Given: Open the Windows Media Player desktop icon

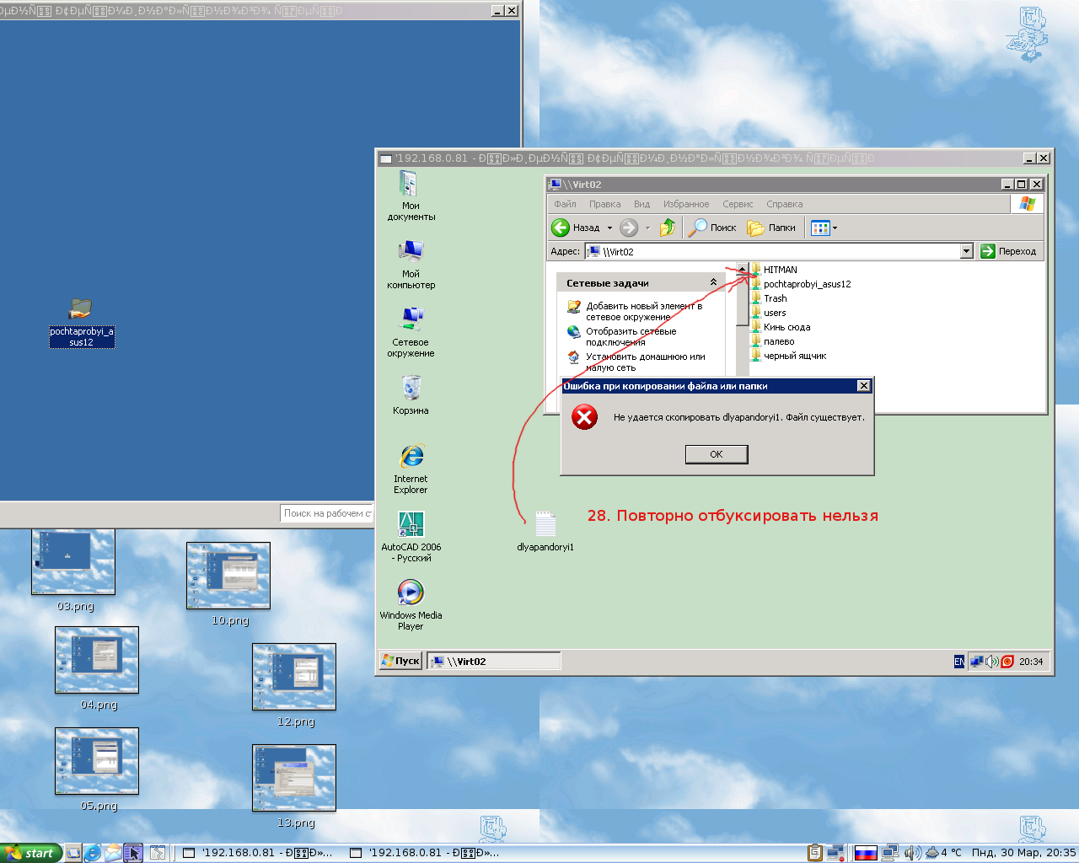Looking at the screenshot, I should pyautogui.click(x=411, y=593).
